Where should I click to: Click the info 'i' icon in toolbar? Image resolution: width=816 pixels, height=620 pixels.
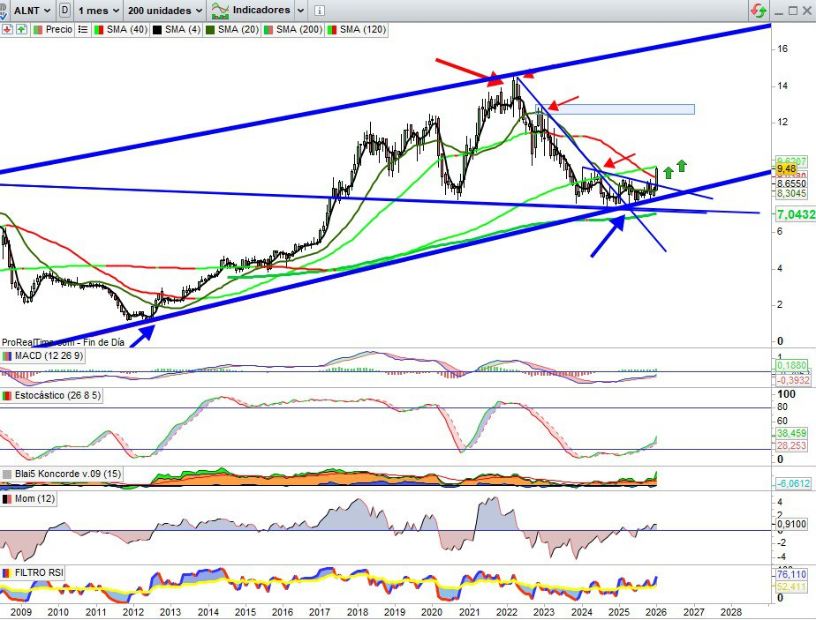point(319,11)
